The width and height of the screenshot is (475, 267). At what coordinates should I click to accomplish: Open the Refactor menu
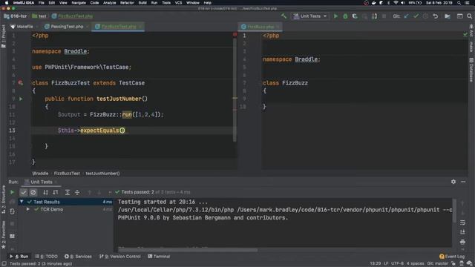point(127,3)
